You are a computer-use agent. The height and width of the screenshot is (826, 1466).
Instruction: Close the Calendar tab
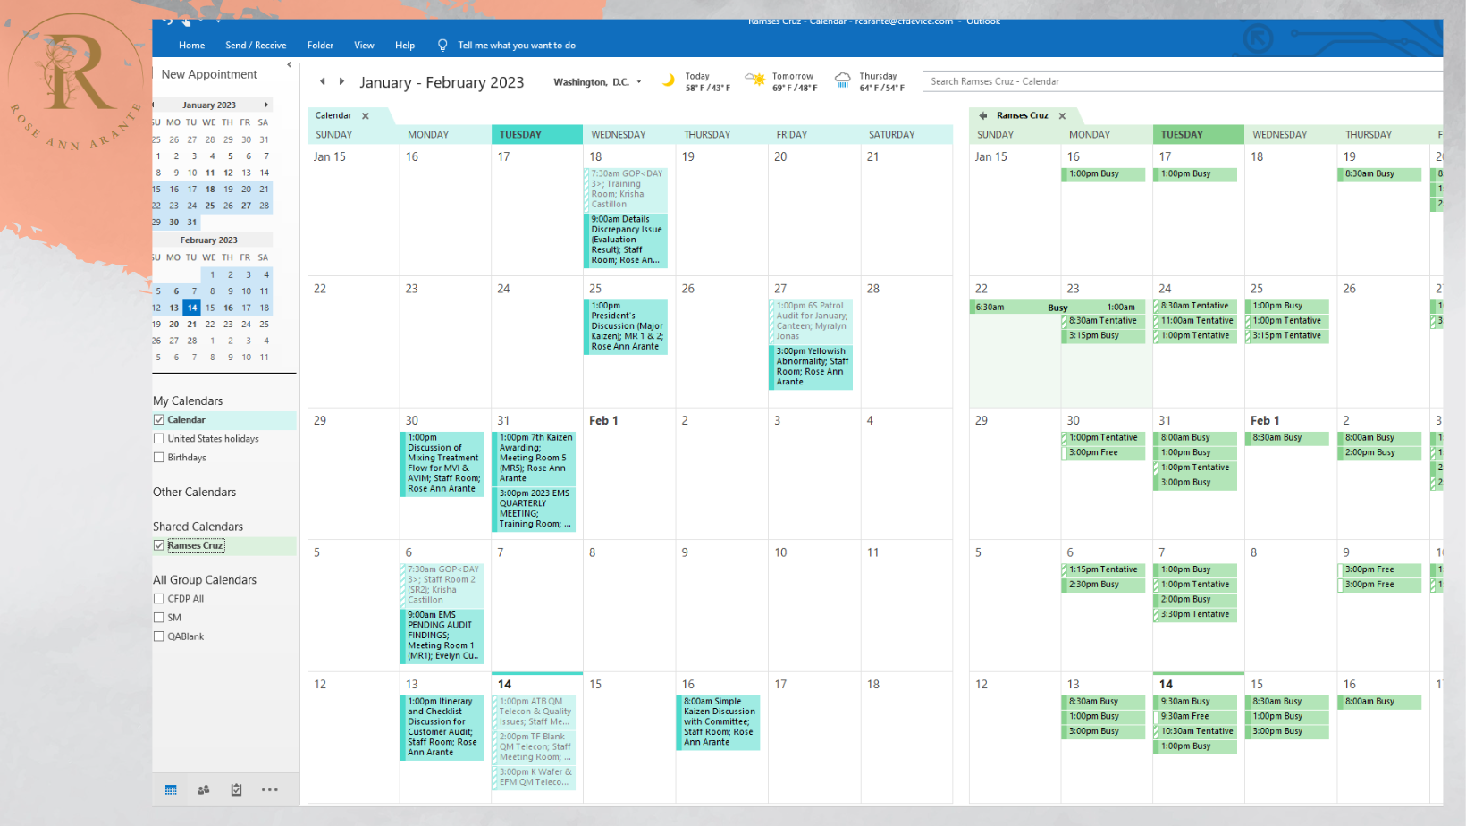[x=366, y=116]
